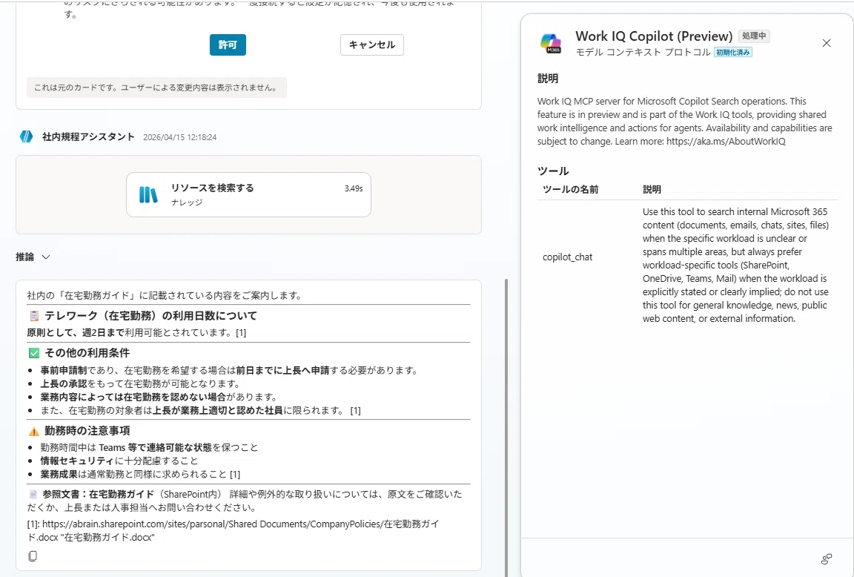Open the リソースを検索する knowledge card
The width and height of the screenshot is (854, 577).
pyautogui.click(x=248, y=194)
